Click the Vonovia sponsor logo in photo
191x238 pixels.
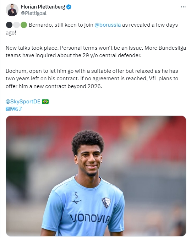90,218
